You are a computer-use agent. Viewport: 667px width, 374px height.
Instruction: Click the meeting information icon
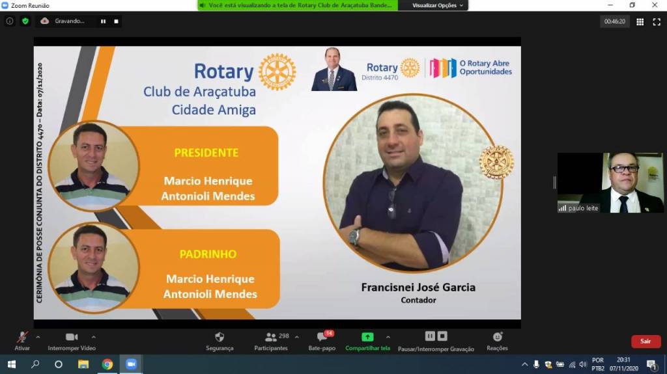coord(10,21)
